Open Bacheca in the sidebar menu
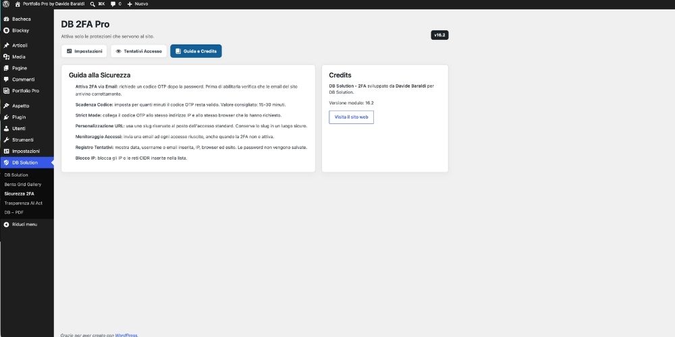Image resolution: width=675 pixels, height=337 pixels. [27, 20]
